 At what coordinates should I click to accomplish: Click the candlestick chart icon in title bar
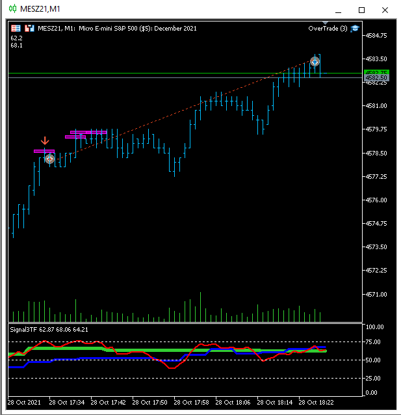pyautogui.click(x=12, y=8)
